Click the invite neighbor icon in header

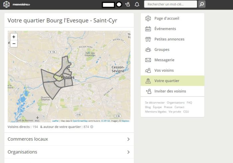(127, 4)
